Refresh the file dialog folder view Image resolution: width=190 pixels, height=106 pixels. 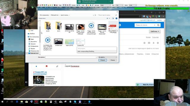95,15
